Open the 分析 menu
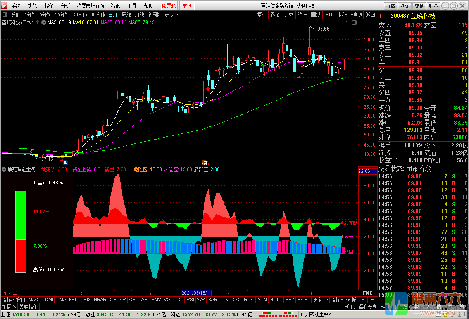 [66, 6]
